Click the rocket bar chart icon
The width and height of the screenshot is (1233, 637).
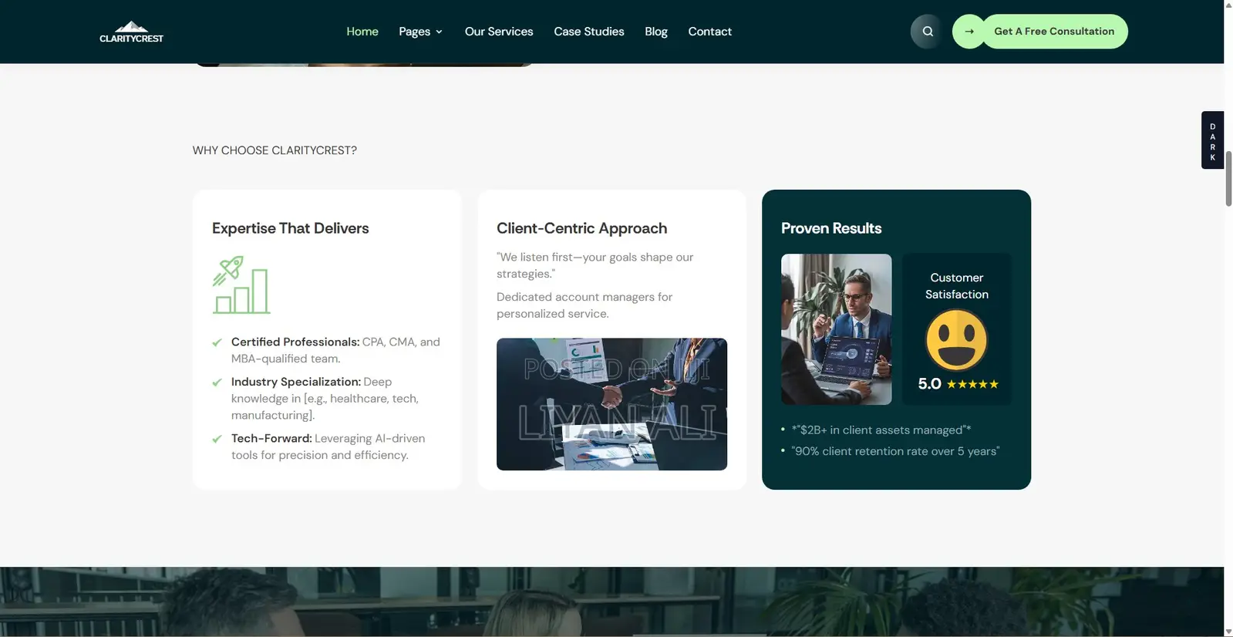[241, 285]
